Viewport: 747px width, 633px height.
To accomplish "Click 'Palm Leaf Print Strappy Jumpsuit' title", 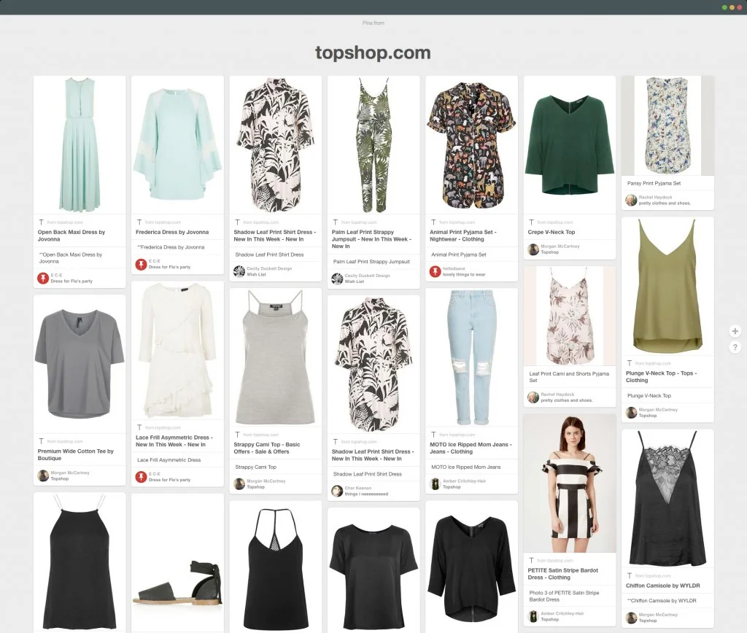I will tap(371, 239).
